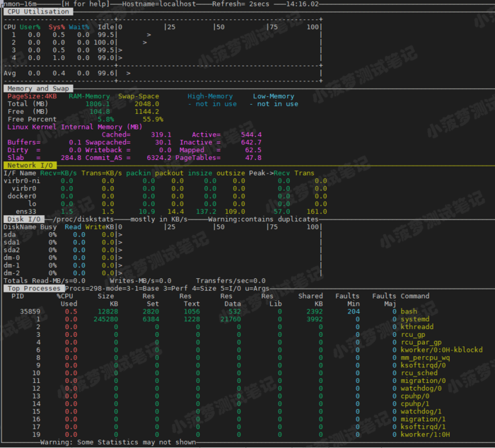
Task: Click ens33 insize value 137.2
Action: (x=206, y=212)
